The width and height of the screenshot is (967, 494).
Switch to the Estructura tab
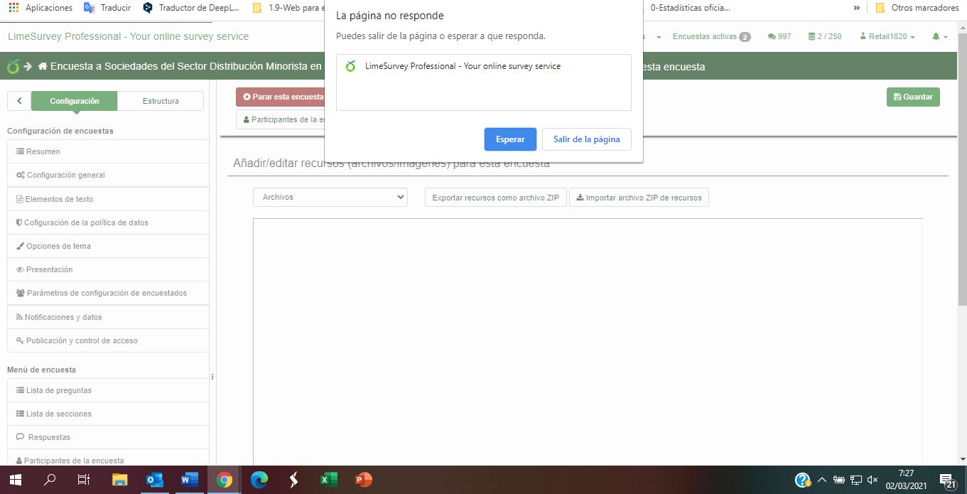[x=161, y=101]
